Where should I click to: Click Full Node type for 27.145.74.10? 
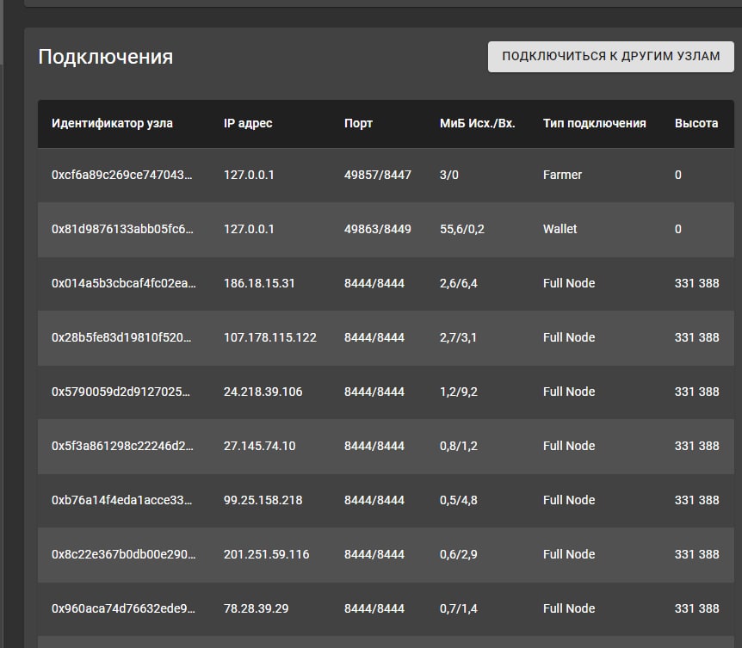click(x=569, y=446)
